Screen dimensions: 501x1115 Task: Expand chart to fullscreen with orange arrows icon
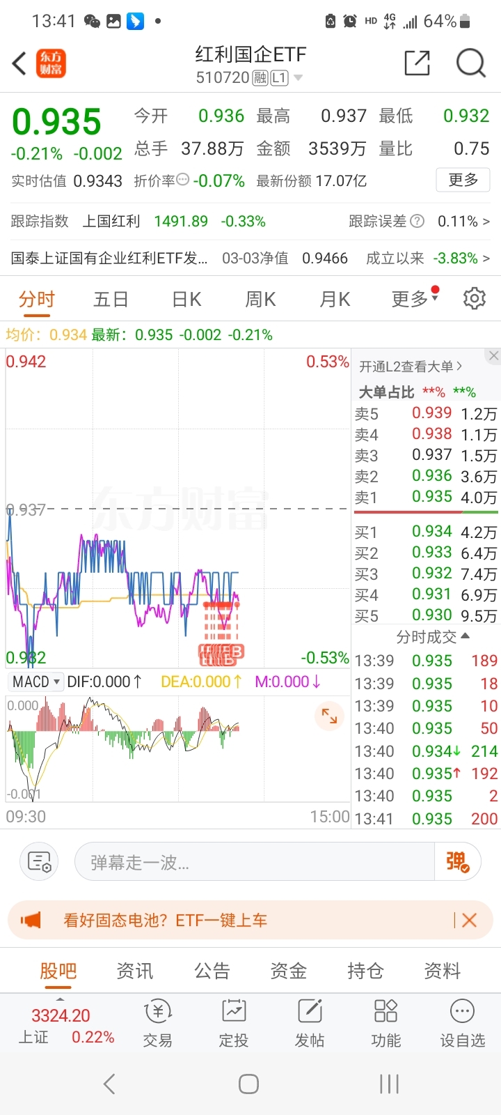[329, 716]
